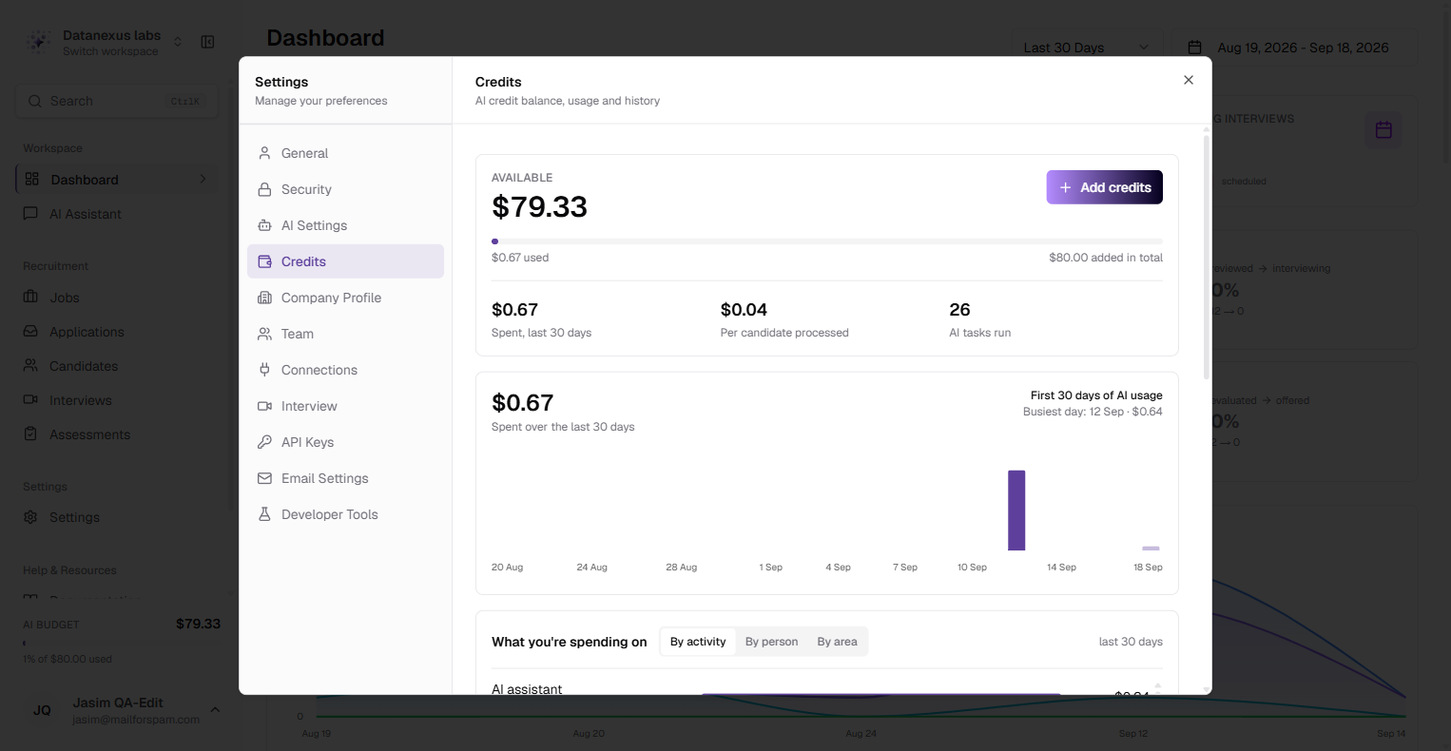
Task: Click purple calendar icon on interviews card
Action: (1383, 129)
